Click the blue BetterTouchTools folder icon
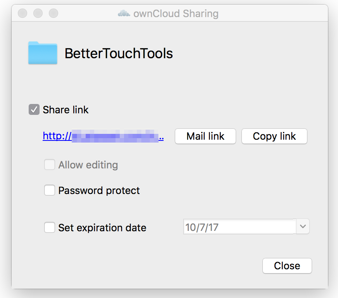The image size is (338, 298). click(x=43, y=53)
